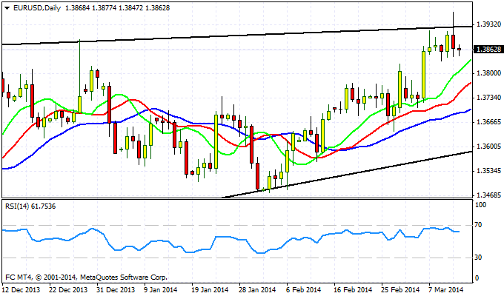Screen dimensions: 504x296
Task: Click the 7 Mar 2014 date label
Action: click(446, 290)
